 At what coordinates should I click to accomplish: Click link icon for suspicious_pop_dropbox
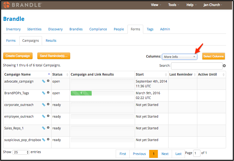click(x=43, y=140)
